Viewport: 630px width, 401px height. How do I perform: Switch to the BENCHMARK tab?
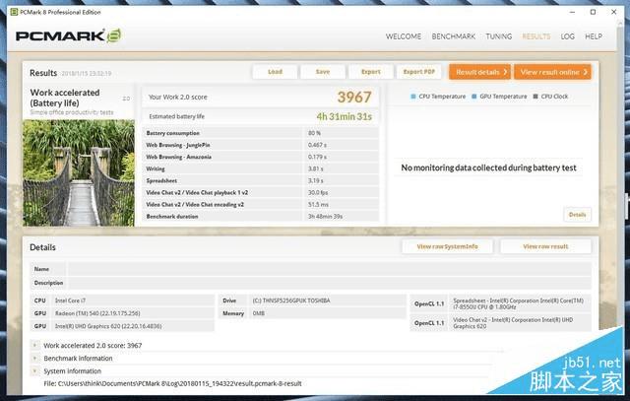[x=453, y=36]
